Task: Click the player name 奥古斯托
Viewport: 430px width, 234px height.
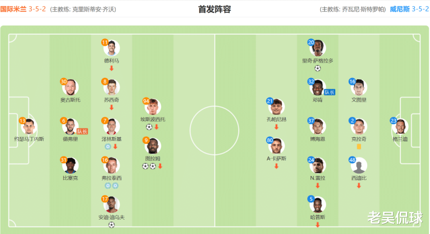Action: [70, 100]
